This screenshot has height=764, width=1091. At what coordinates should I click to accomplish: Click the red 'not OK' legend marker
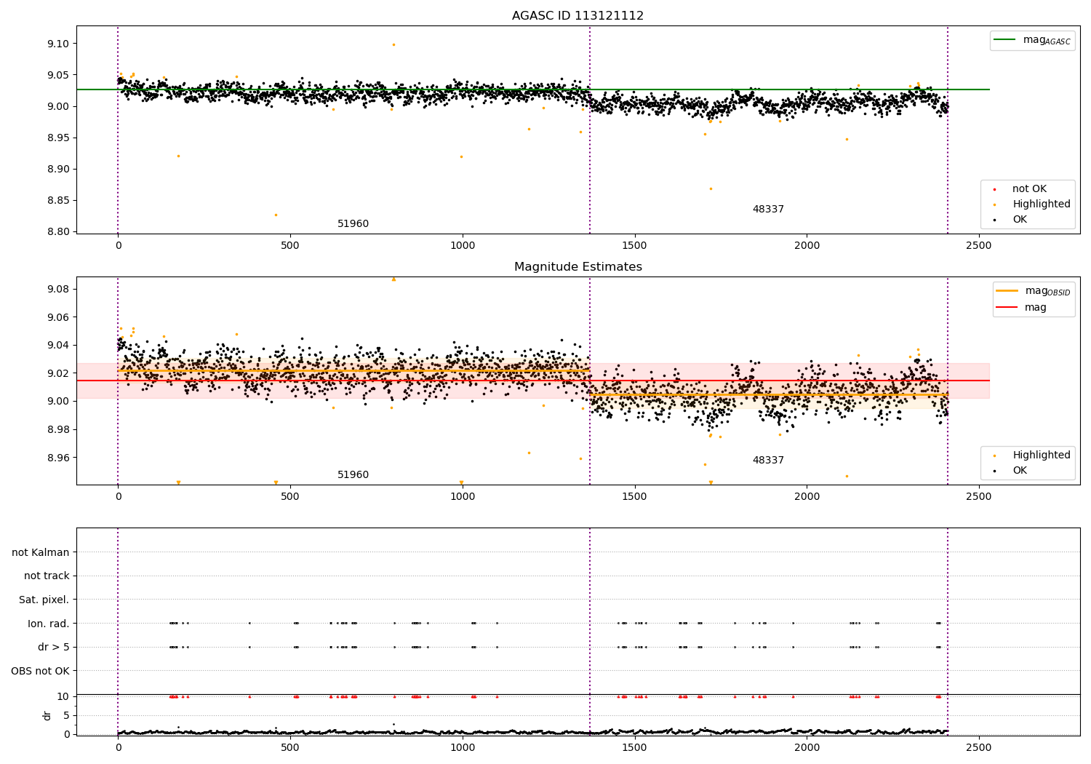pyautogui.click(x=994, y=189)
